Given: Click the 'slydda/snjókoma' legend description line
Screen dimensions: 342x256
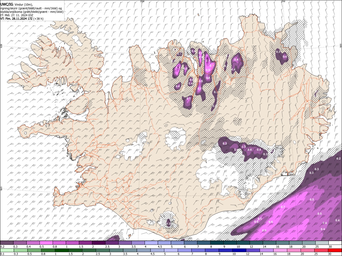Looking at the screenshot, I should point(32,12).
